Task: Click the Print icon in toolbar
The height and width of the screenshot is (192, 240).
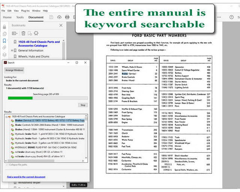Action: (67, 17)
